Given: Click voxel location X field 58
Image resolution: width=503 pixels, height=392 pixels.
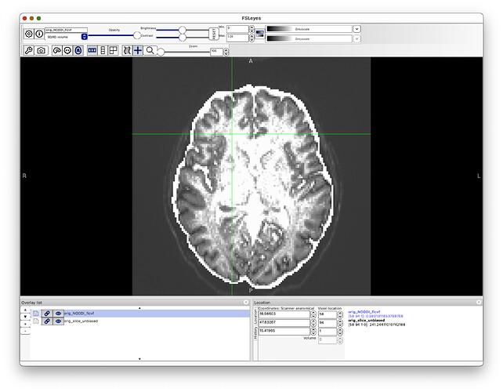Looking at the screenshot, I should click(x=327, y=314).
